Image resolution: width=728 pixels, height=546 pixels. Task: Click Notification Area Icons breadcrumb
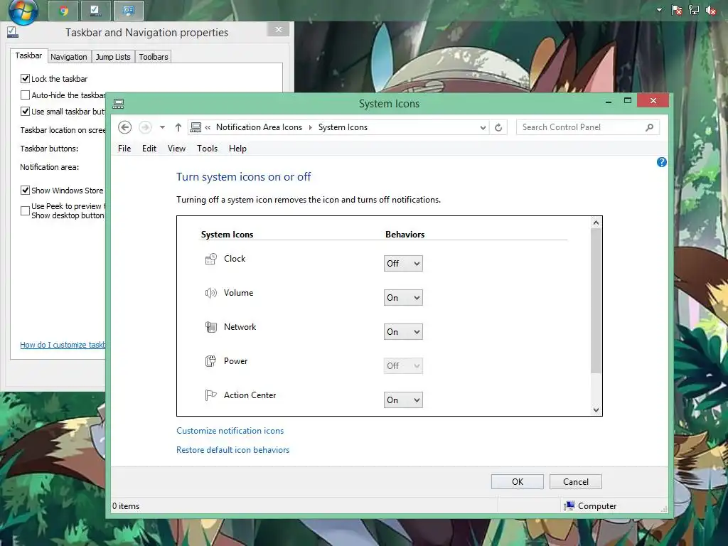point(259,127)
